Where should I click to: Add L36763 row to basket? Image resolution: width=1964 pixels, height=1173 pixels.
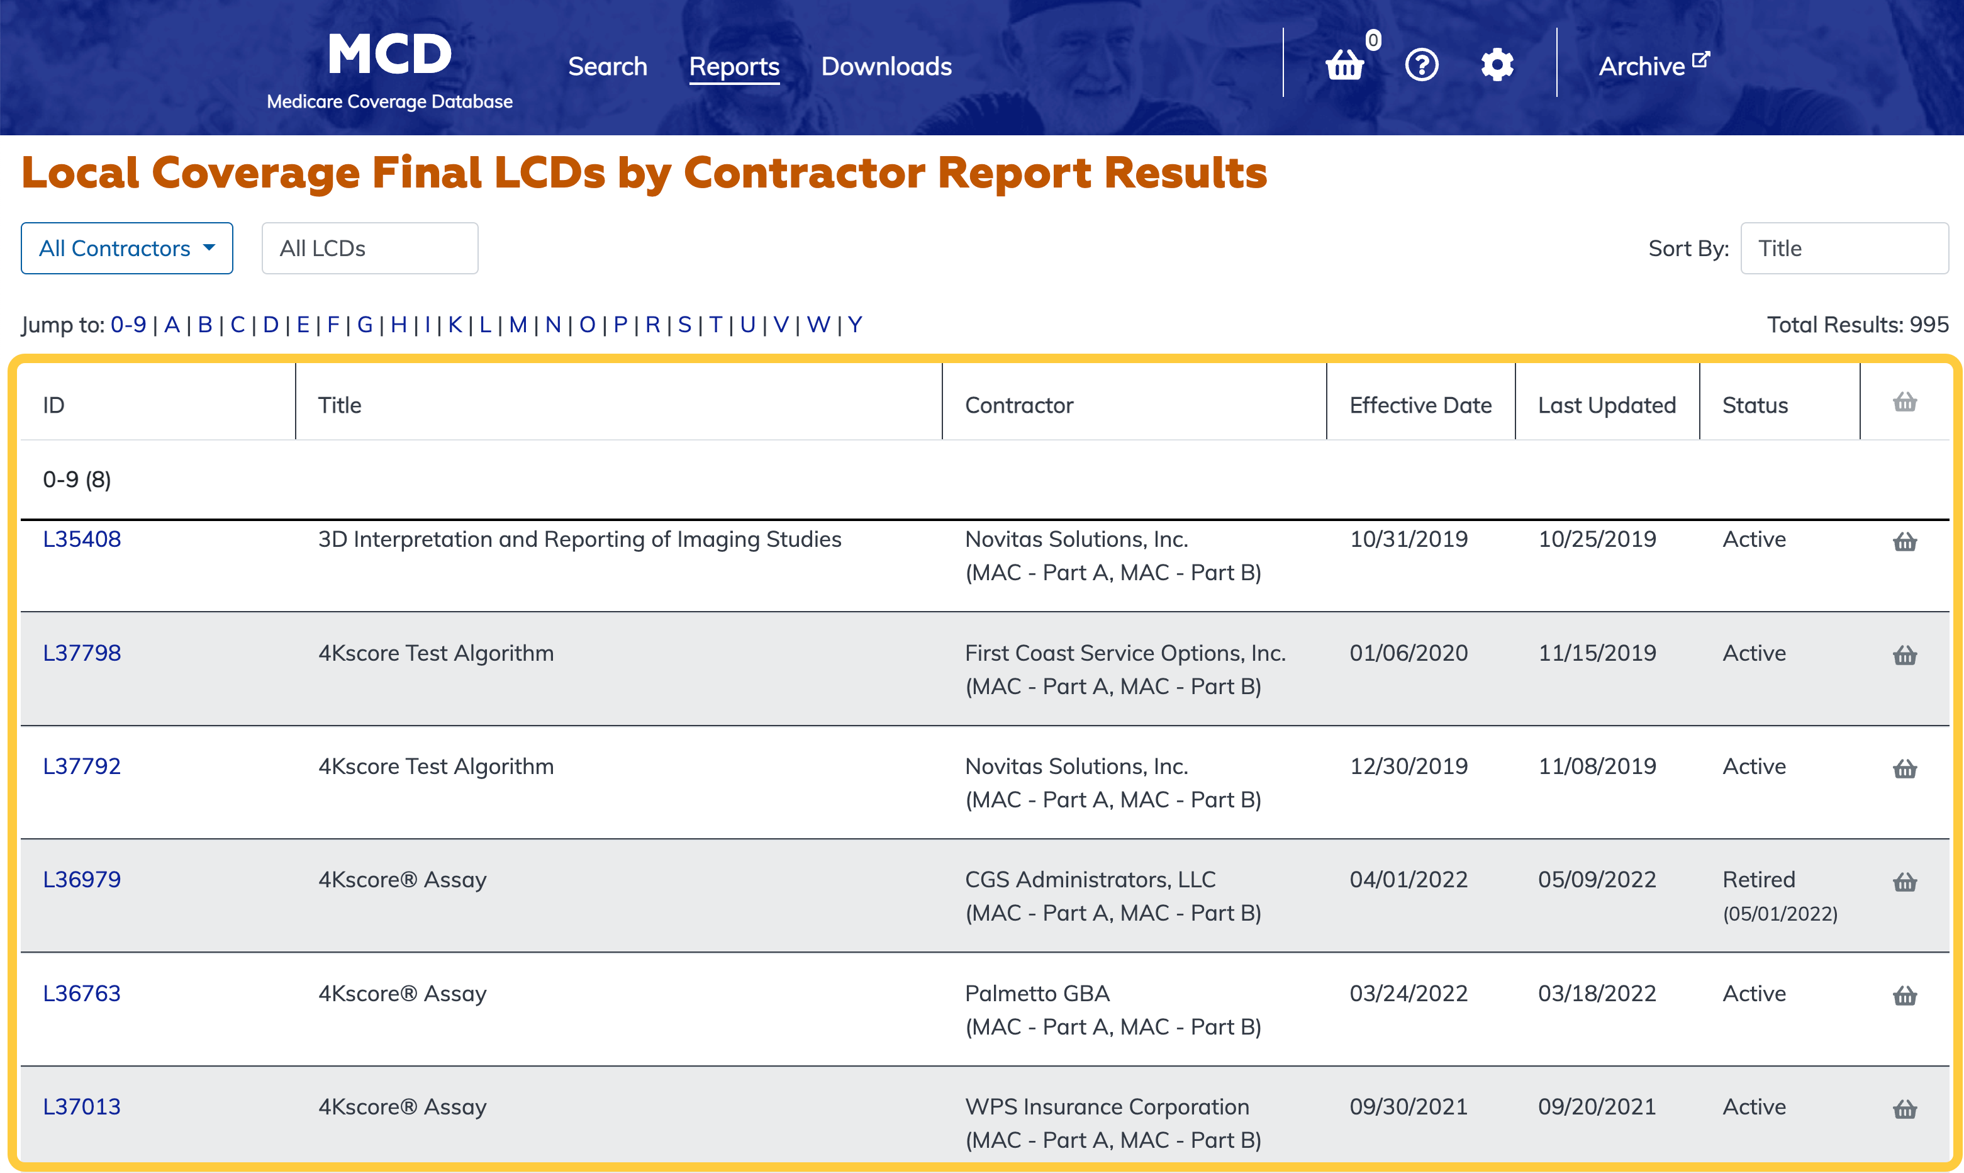click(x=1905, y=995)
